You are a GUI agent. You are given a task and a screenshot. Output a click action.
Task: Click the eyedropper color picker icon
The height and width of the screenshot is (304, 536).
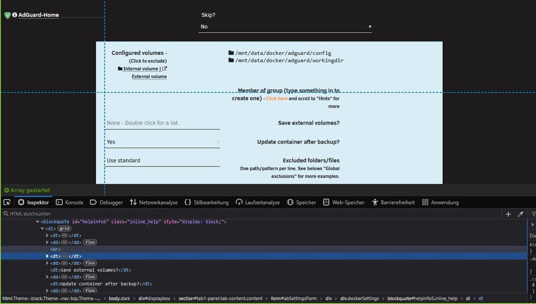tap(520, 214)
